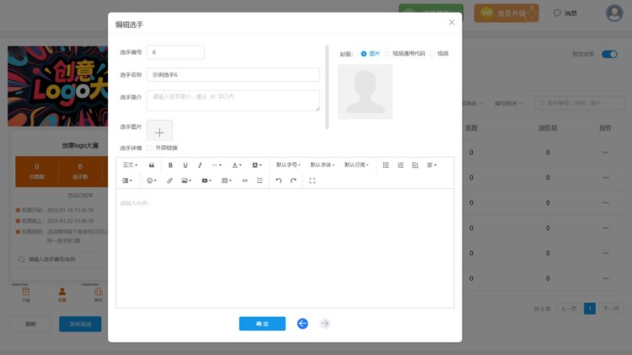Open the text color picker
The image size is (632, 355).
[238, 165]
